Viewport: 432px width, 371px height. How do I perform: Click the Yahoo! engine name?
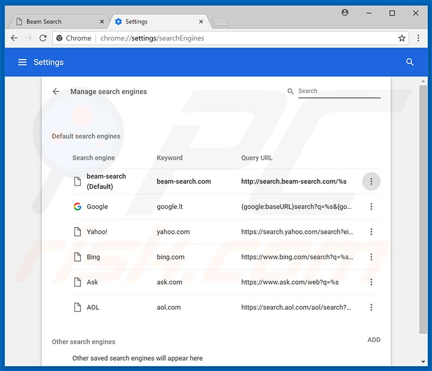[x=97, y=232]
